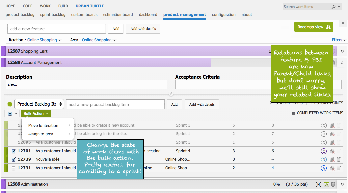Open the Product Backlog Item type selector

(x=39, y=104)
